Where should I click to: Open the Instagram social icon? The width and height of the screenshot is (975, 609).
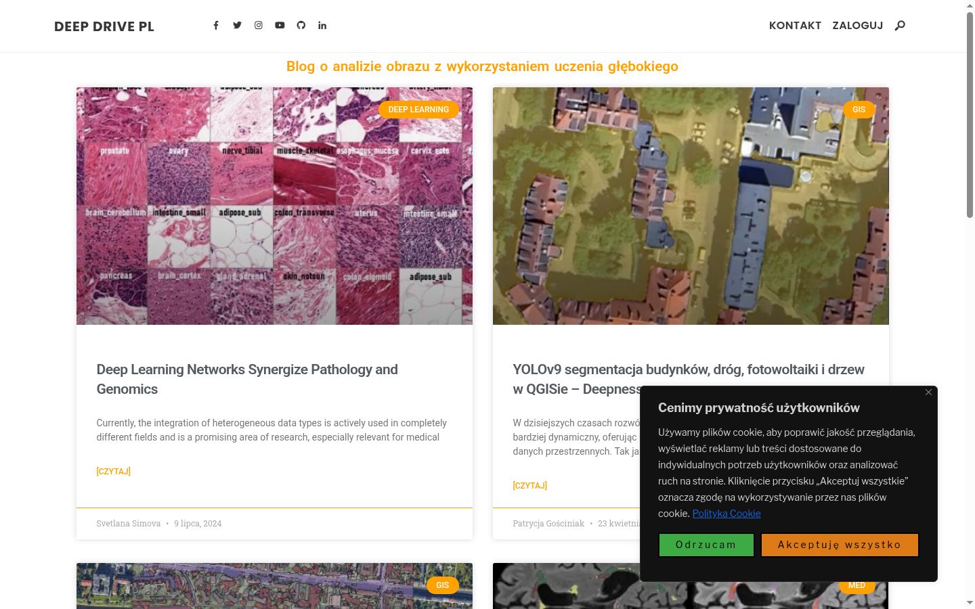click(x=259, y=25)
